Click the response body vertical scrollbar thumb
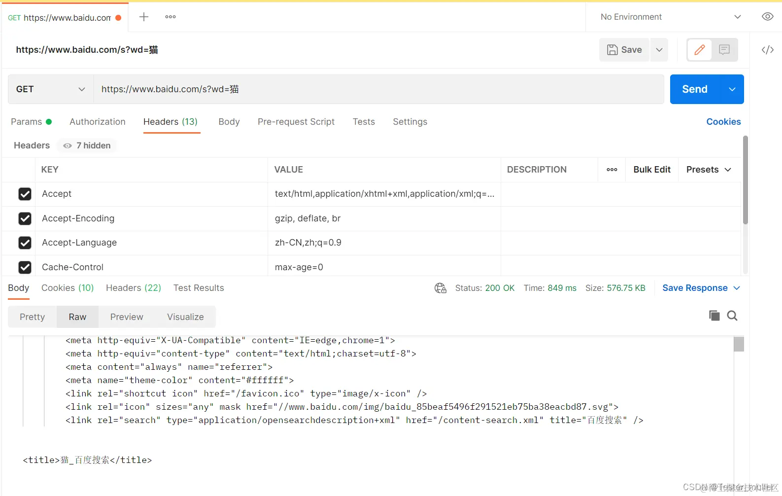Viewport: 782px width, 496px height. click(739, 344)
